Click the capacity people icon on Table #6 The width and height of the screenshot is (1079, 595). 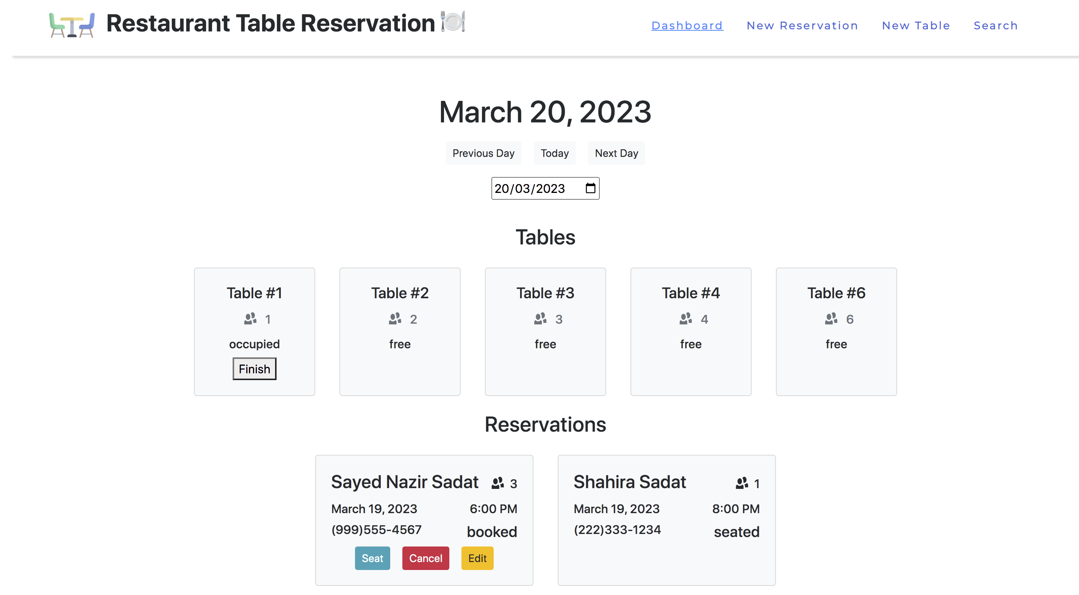830,319
